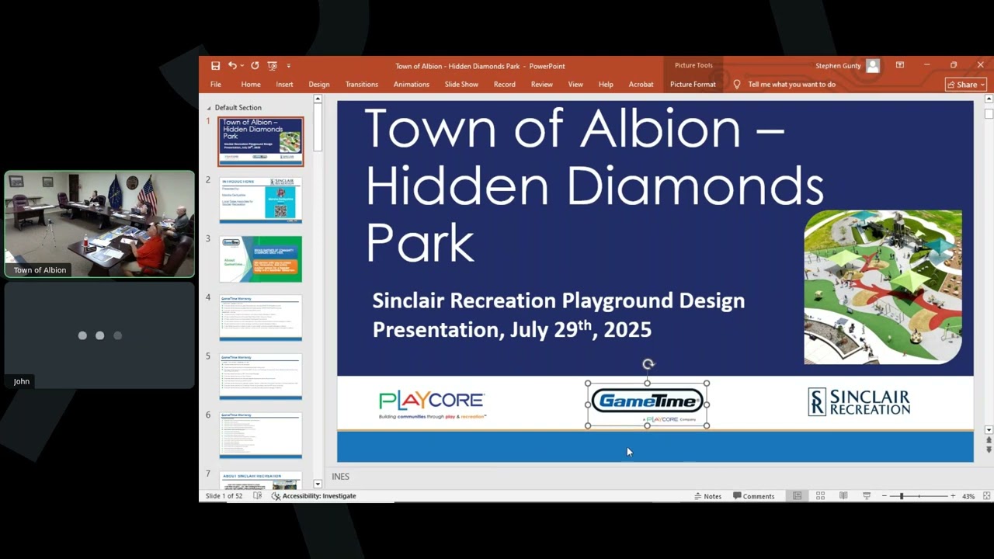The height and width of the screenshot is (559, 994).
Task: Click the Town of Albion video tile
Action: pos(99,224)
